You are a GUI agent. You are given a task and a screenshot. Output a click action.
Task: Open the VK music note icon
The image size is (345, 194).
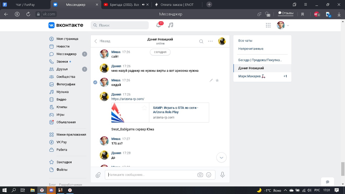pos(171,25)
